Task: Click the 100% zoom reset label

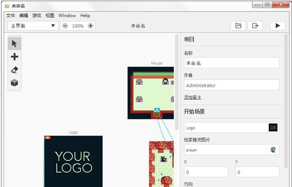Action: pos(78,26)
